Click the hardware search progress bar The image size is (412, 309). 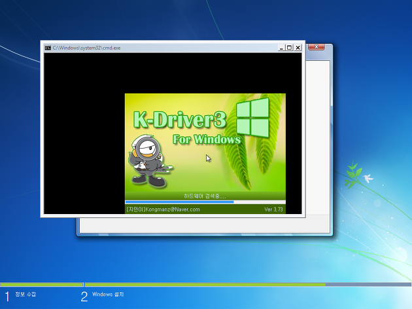point(205,202)
